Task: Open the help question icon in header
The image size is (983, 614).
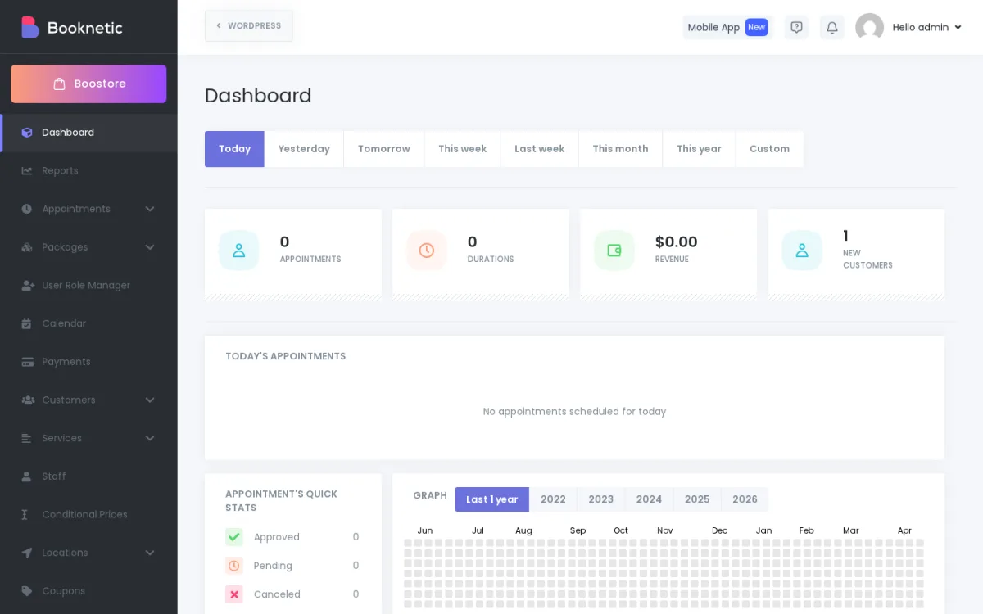Action: click(796, 27)
